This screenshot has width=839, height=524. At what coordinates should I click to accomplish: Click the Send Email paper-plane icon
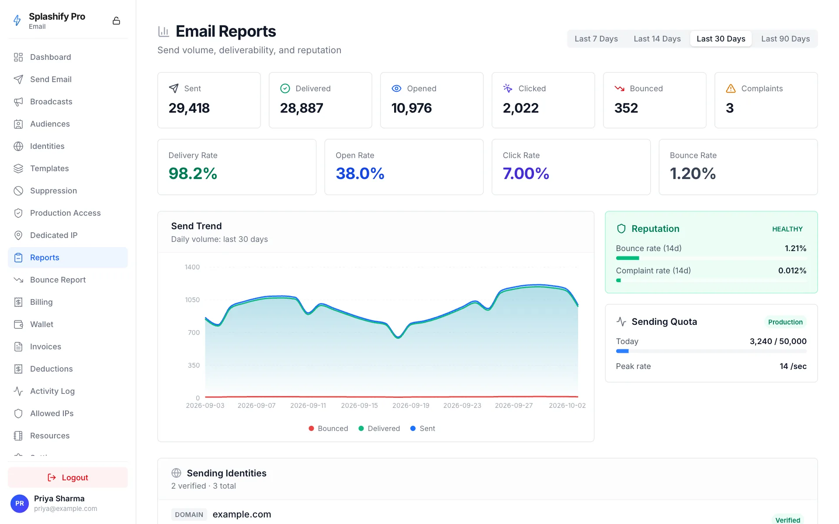(18, 79)
